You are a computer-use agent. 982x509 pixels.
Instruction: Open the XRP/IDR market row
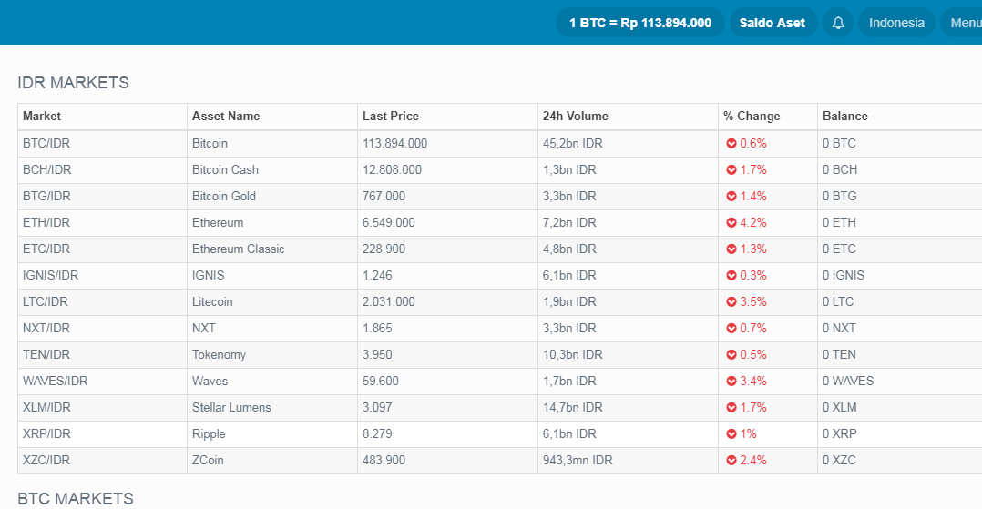pos(46,434)
